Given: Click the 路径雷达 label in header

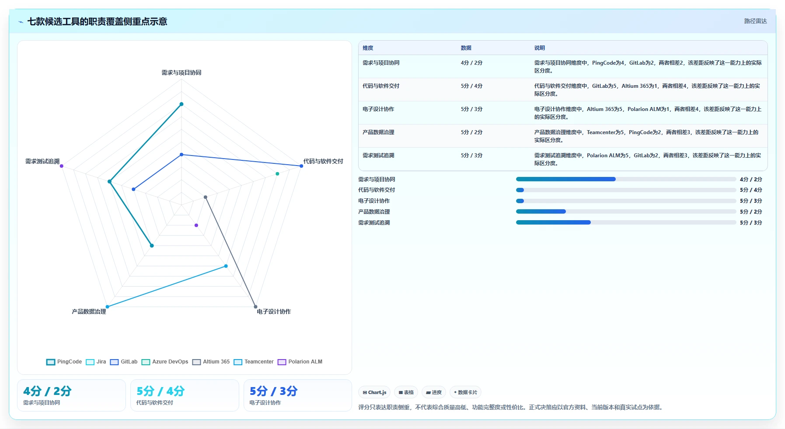Looking at the screenshot, I should 755,21.
